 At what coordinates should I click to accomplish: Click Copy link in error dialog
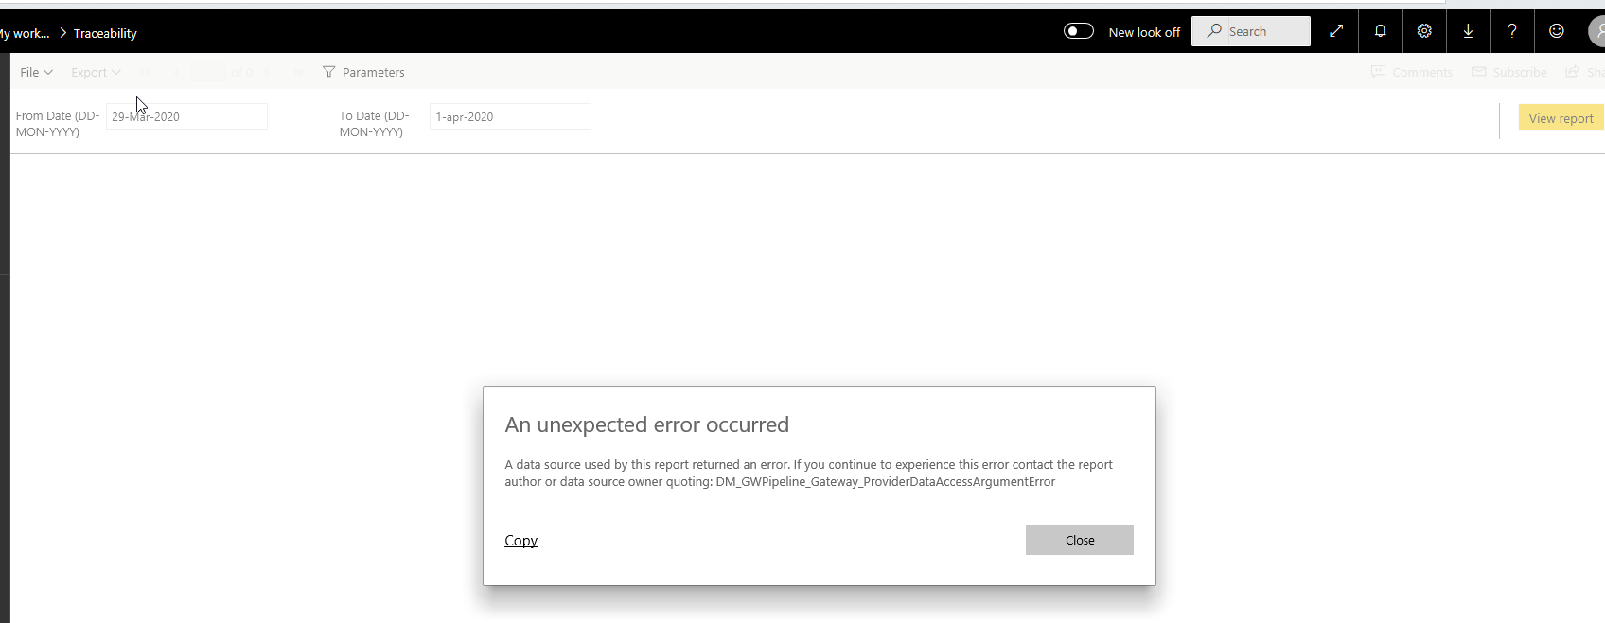520,540
